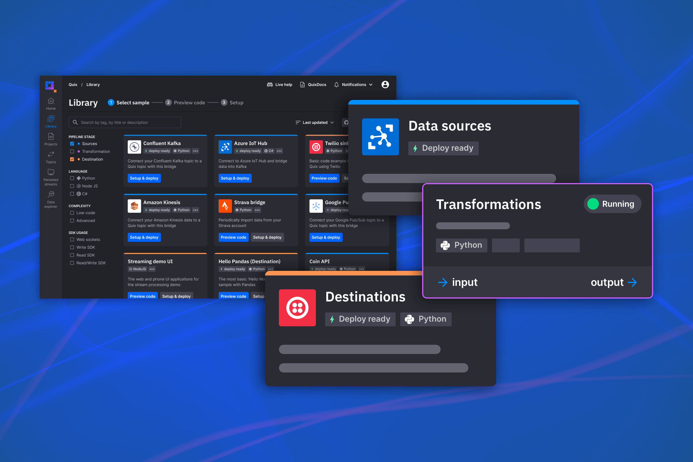Go to step 2 Preview code
This screenshot has height=462, width=693.
point(185,103)
